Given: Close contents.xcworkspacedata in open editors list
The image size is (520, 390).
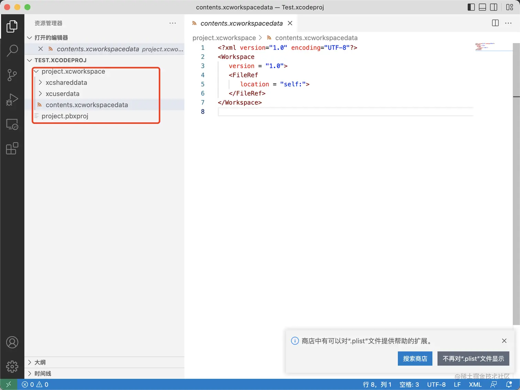Looking at the screenshot, I should click(x=41, y=49).
